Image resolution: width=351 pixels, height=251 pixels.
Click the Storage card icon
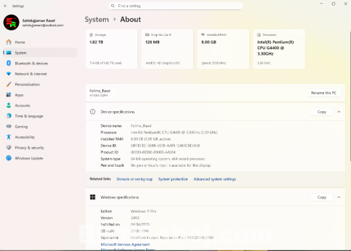(91, 35)
